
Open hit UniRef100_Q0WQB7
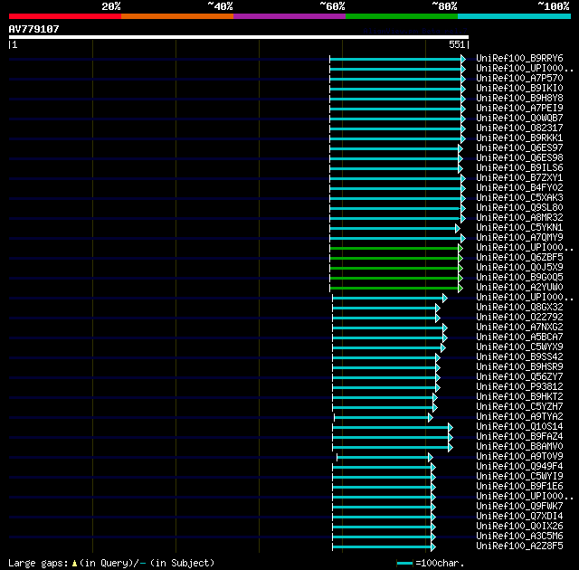tap(519, 119)
